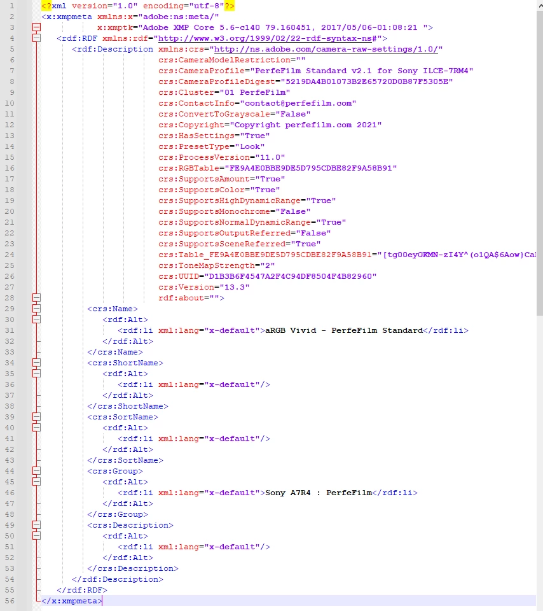Click the crs:ProcessVersion="11.0" line
Image resolution: width=543 pixels, height=611 pixels.
pos(221,157)
